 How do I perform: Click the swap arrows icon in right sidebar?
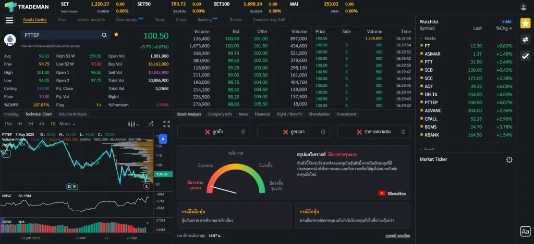[526, 39]
